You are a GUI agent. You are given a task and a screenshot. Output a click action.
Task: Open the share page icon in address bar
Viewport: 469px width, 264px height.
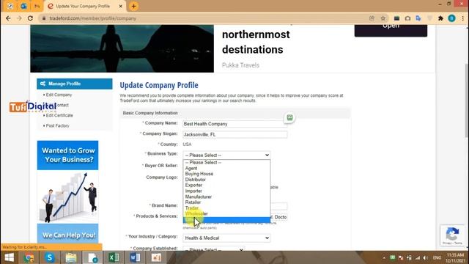[x=372, y=18]
